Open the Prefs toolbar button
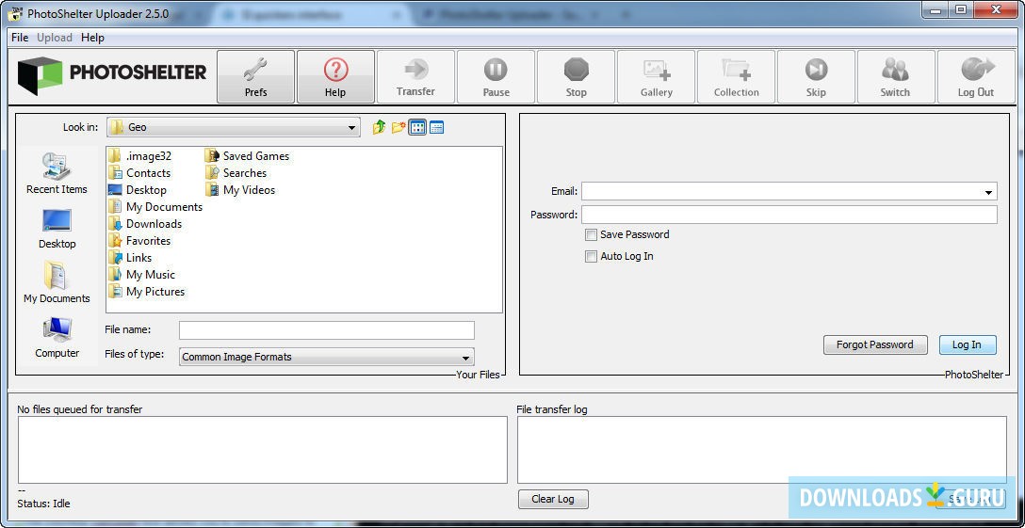 [255, 76]
